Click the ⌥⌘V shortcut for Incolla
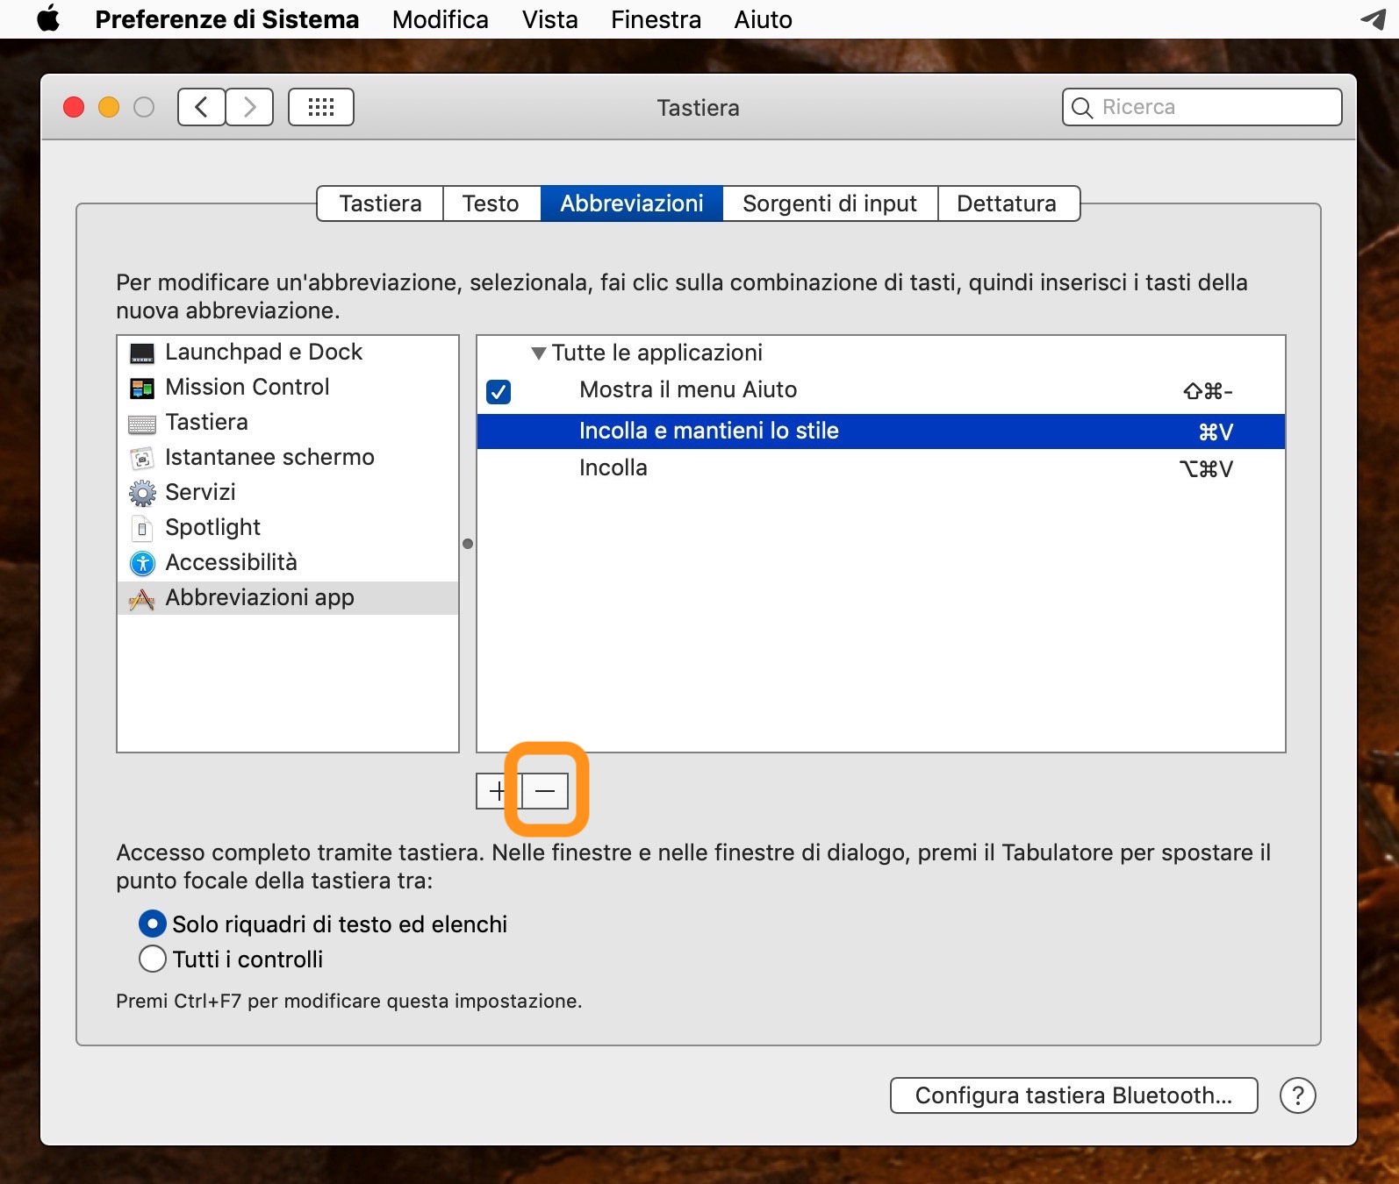 (1206, 468)
